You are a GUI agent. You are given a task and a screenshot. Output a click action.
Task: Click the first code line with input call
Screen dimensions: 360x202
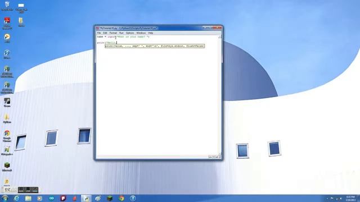(x=123, y=36)
